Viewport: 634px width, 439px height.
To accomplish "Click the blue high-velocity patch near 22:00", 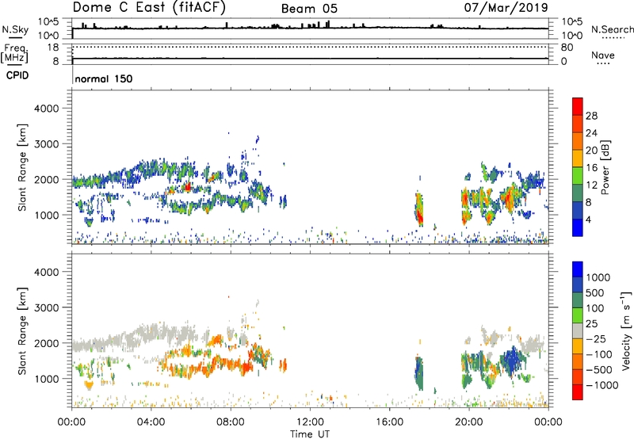I will (512, 360).
